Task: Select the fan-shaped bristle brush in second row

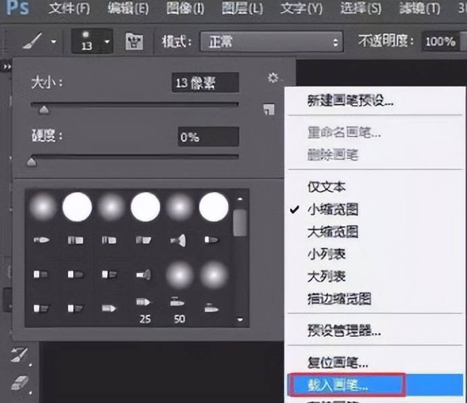Action: (179, 241)
